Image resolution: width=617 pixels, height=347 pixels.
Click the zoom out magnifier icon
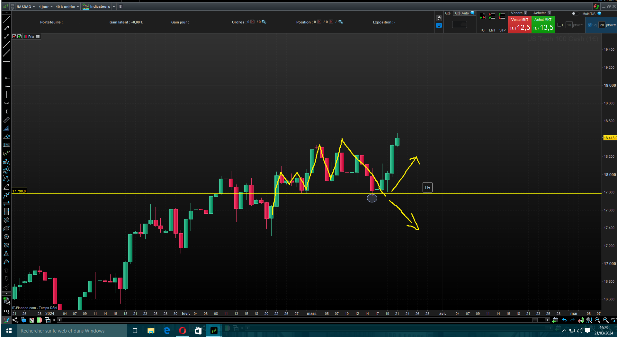(x=597, y=320)
